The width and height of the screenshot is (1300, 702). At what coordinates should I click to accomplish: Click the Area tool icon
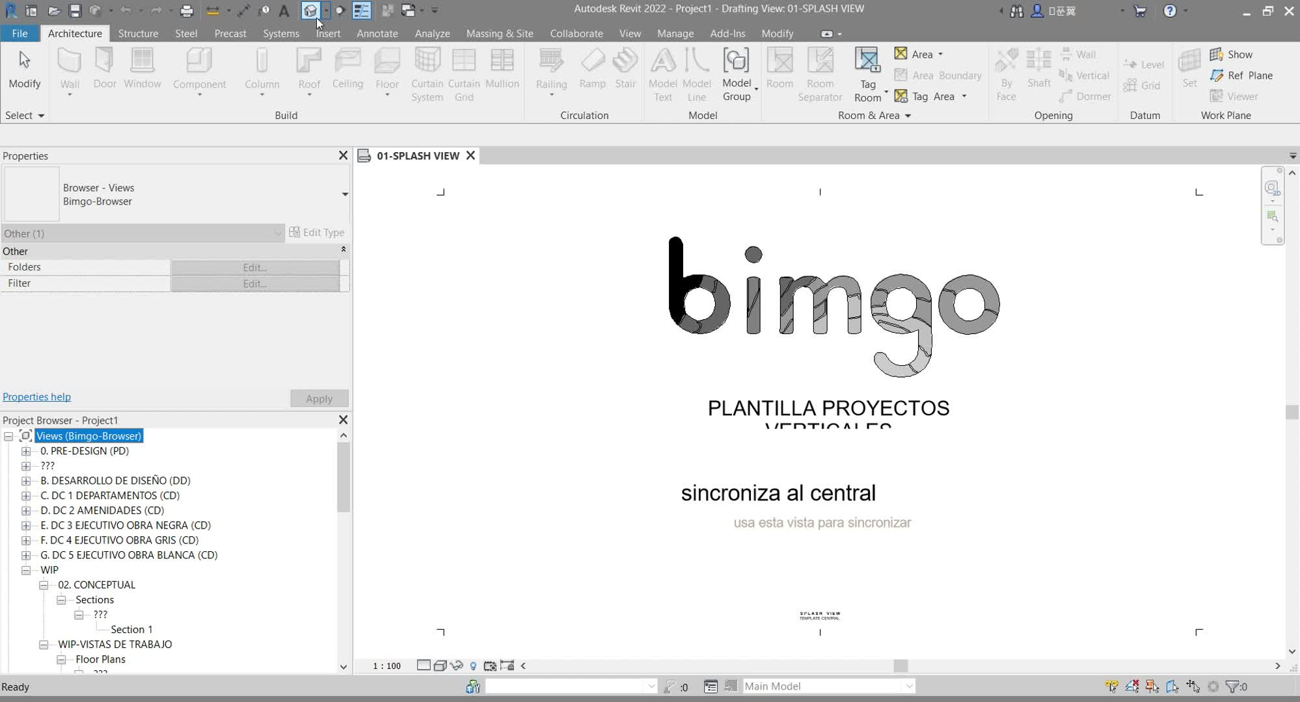[x=901, y=54]
